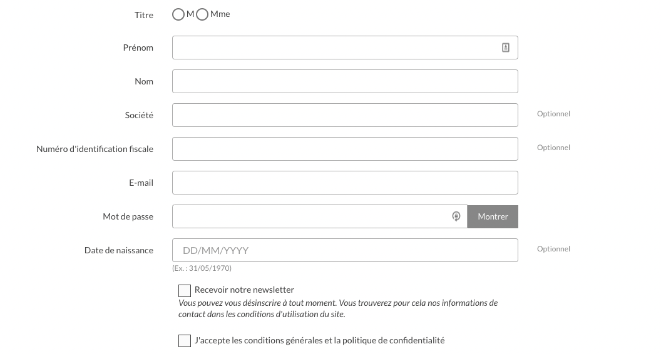This screenshot has width=661, height=354.
Task: Tick the J'accepte les conditions générales checkbox
Action: (x=185, y=341)
